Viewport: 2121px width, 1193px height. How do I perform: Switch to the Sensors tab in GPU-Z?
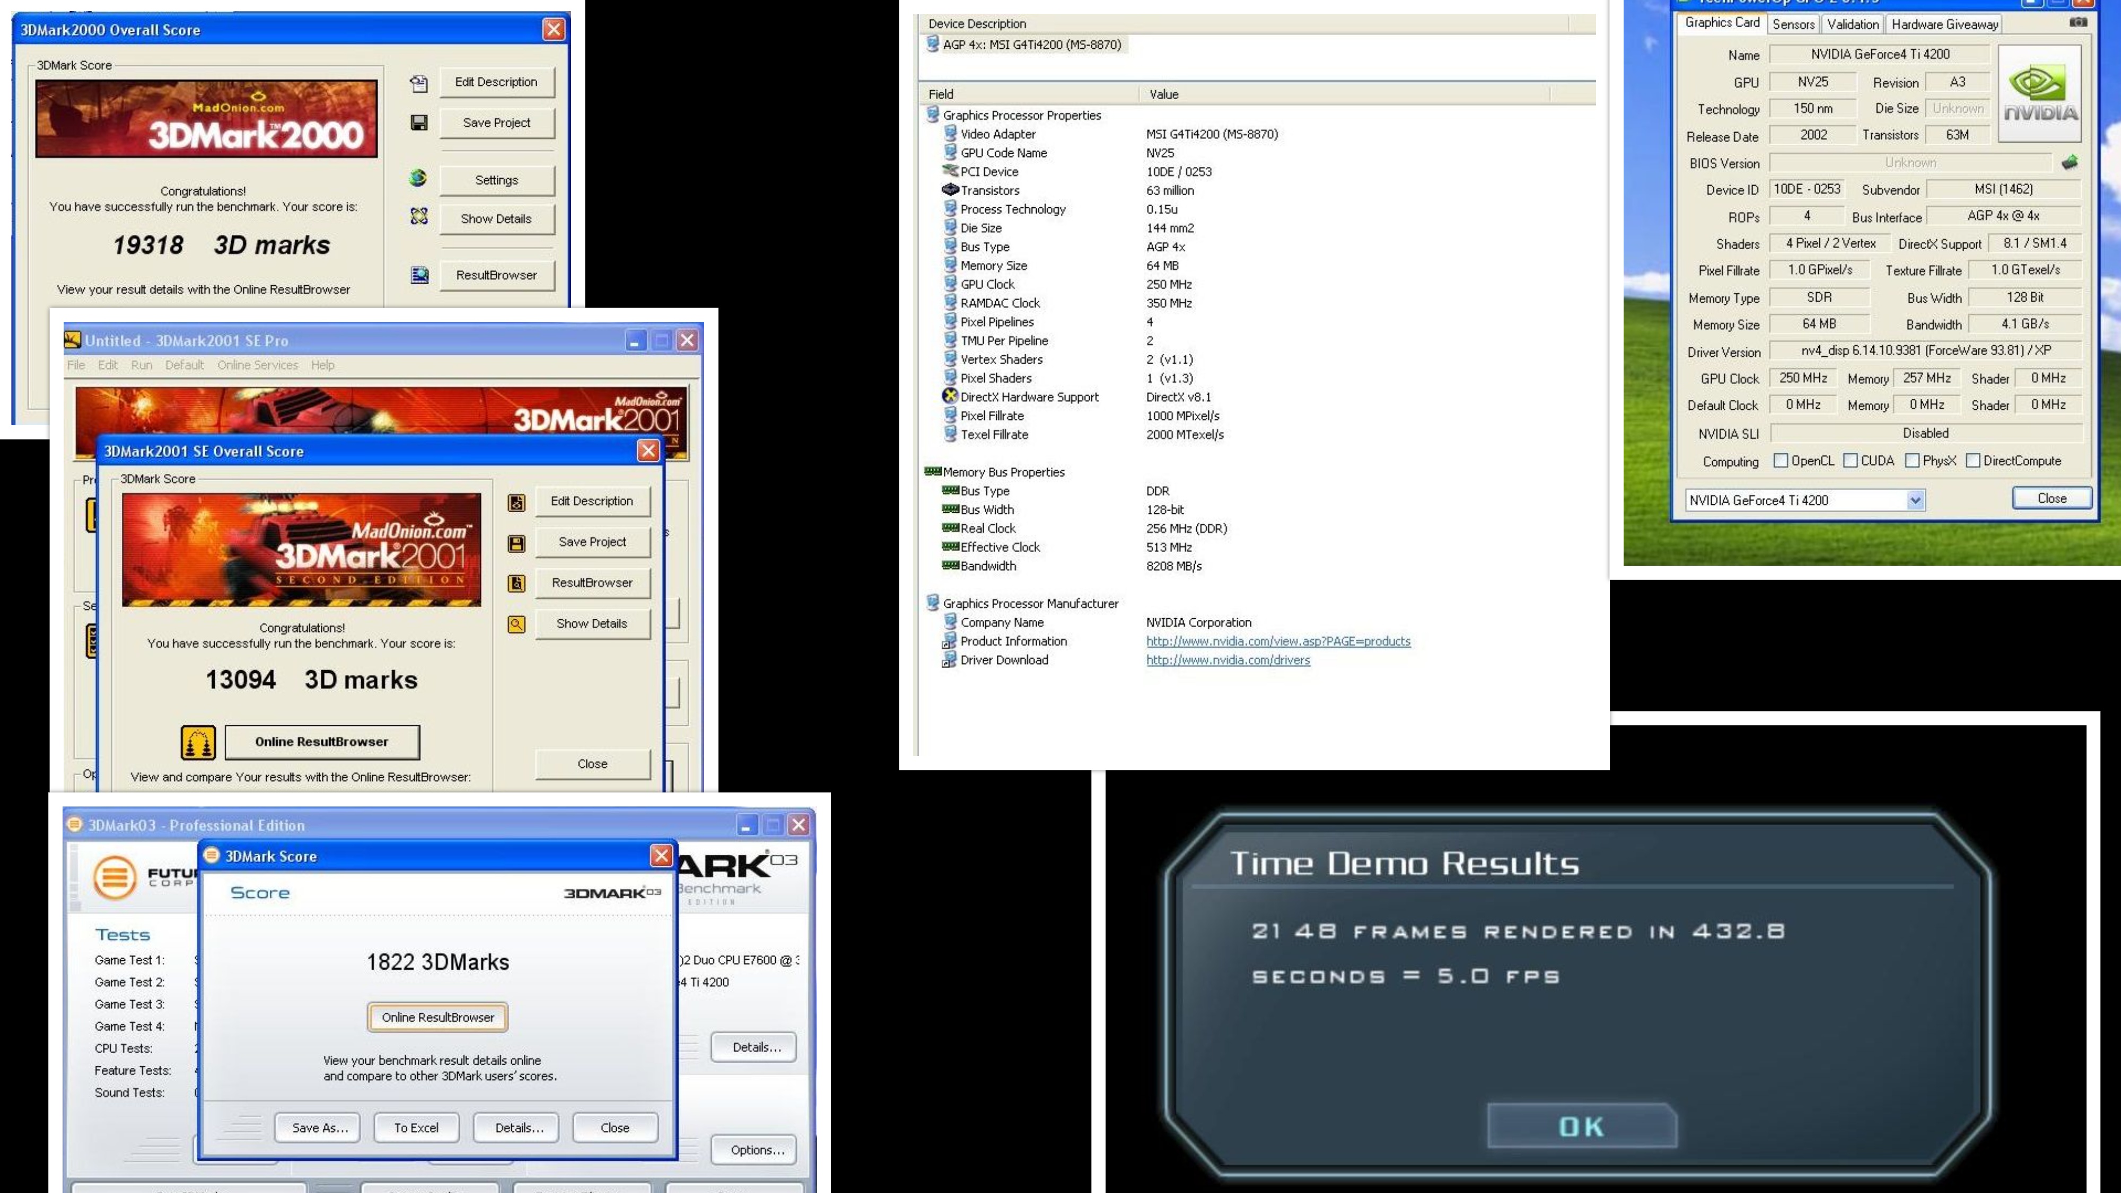[x=1793, y=24]
